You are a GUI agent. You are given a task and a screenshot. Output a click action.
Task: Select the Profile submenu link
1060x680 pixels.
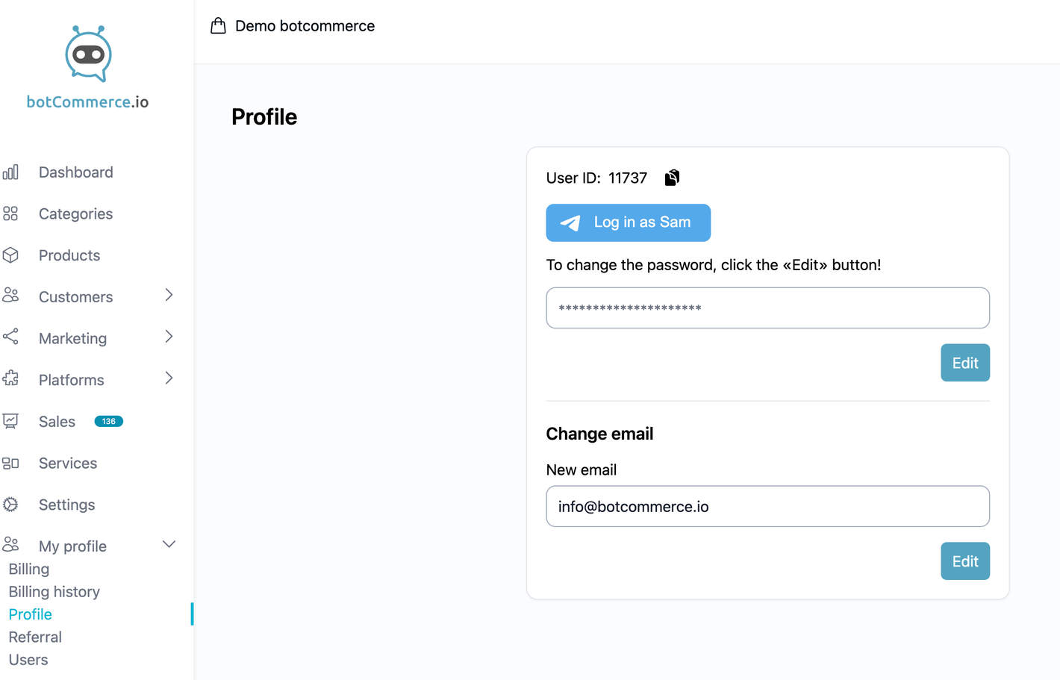point(31,614)
